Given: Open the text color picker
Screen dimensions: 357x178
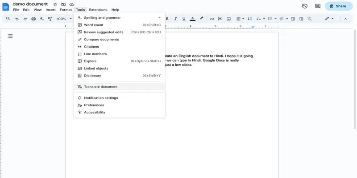Looking at the screenshot, I should pos(193,19).
